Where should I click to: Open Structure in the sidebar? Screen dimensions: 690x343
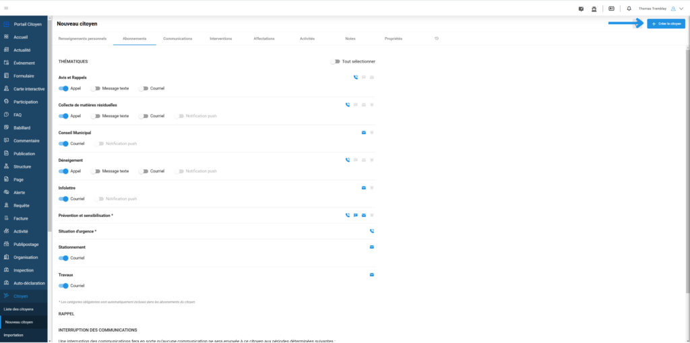(24, 167)
